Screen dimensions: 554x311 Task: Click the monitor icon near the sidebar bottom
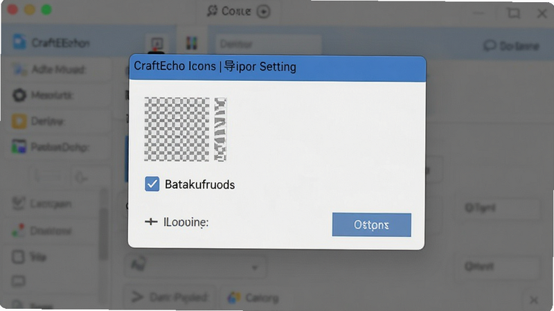click(x=19, y=282)
